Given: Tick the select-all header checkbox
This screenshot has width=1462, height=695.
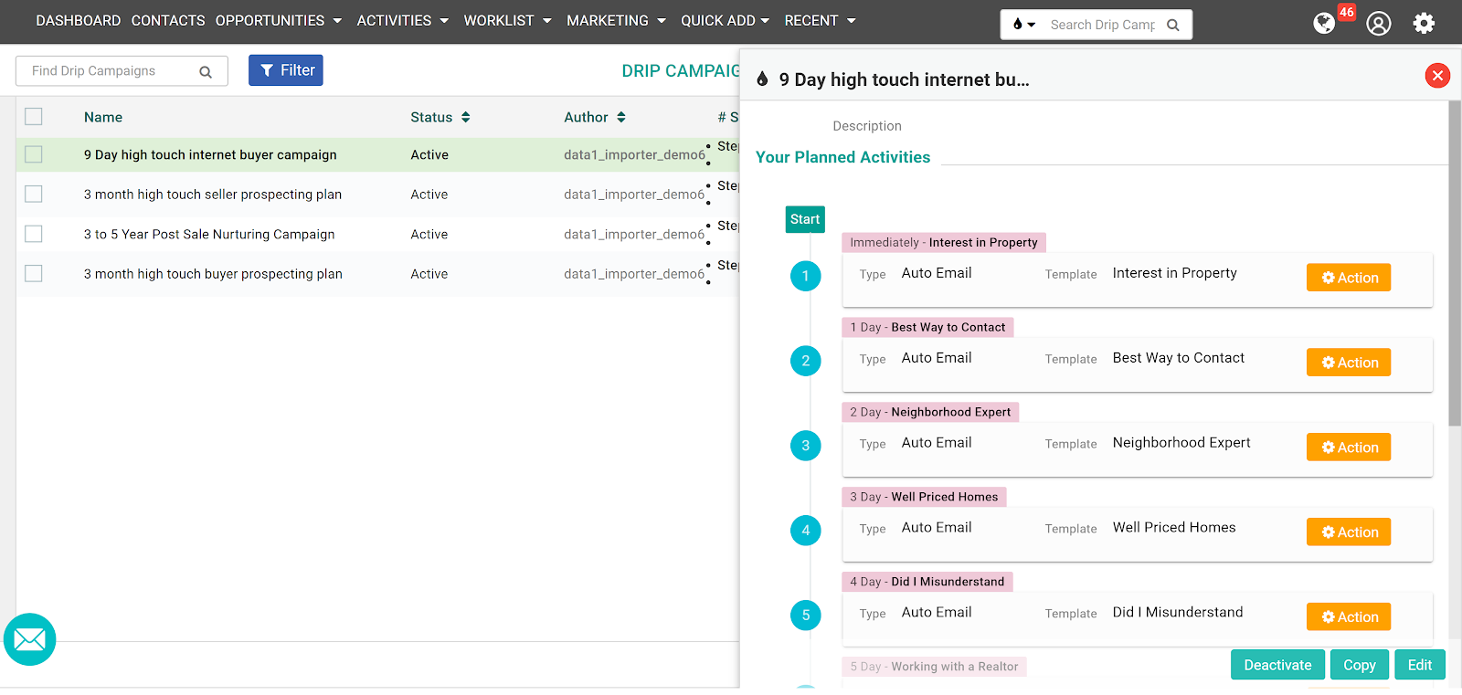Looking at the screenshot, I should (34, 116).
